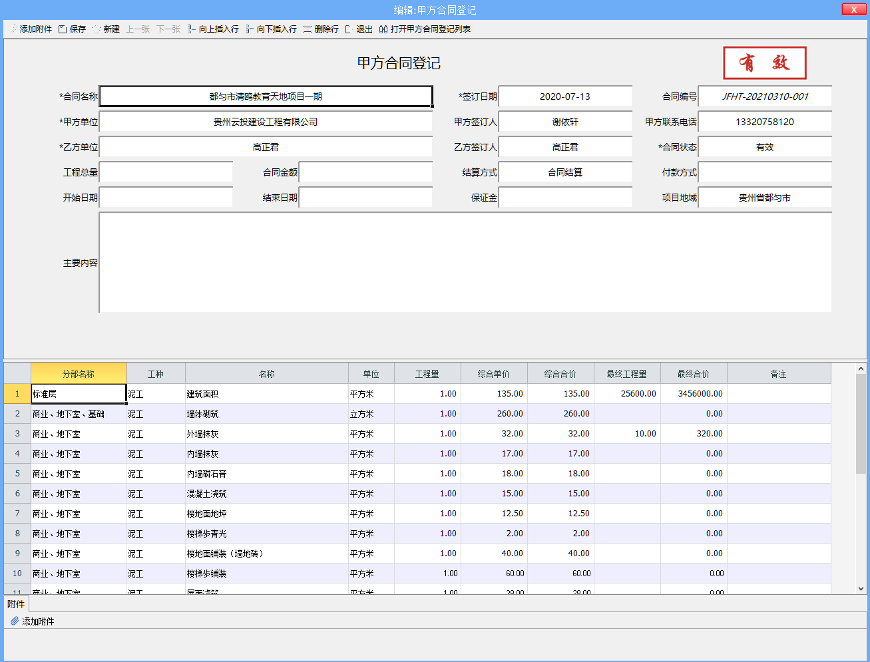The height and width of the screenshot is (662, 870).
Task: Click the 综合合价 column header
Action: click(x=560, y=374)
